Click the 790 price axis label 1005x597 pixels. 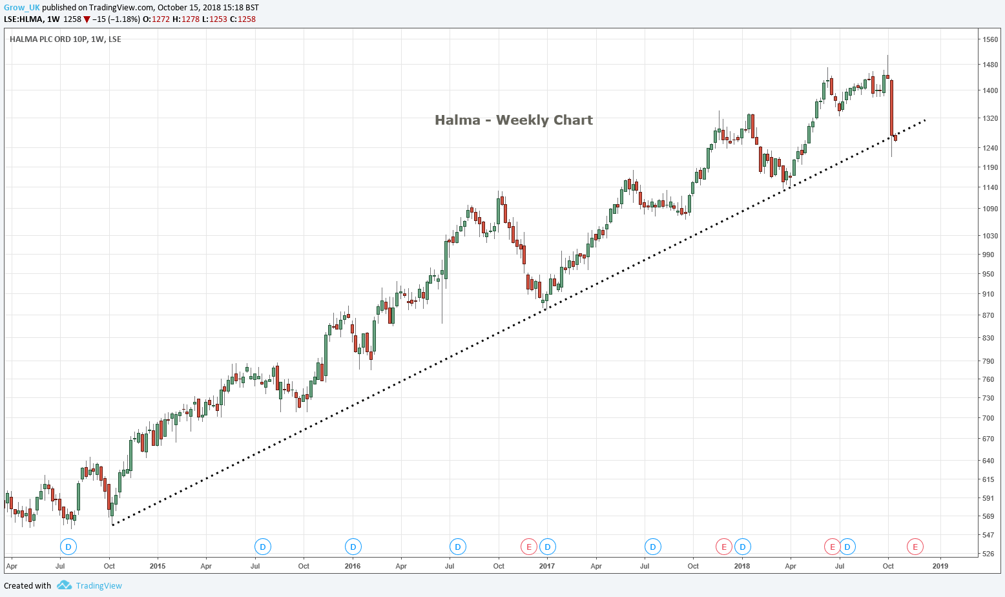pos(988,361)
